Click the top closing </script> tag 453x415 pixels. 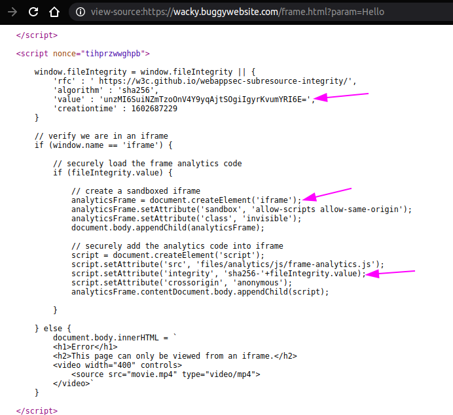click(x=37, y=35)
